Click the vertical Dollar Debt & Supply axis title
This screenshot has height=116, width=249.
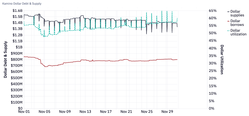point(5,60)
